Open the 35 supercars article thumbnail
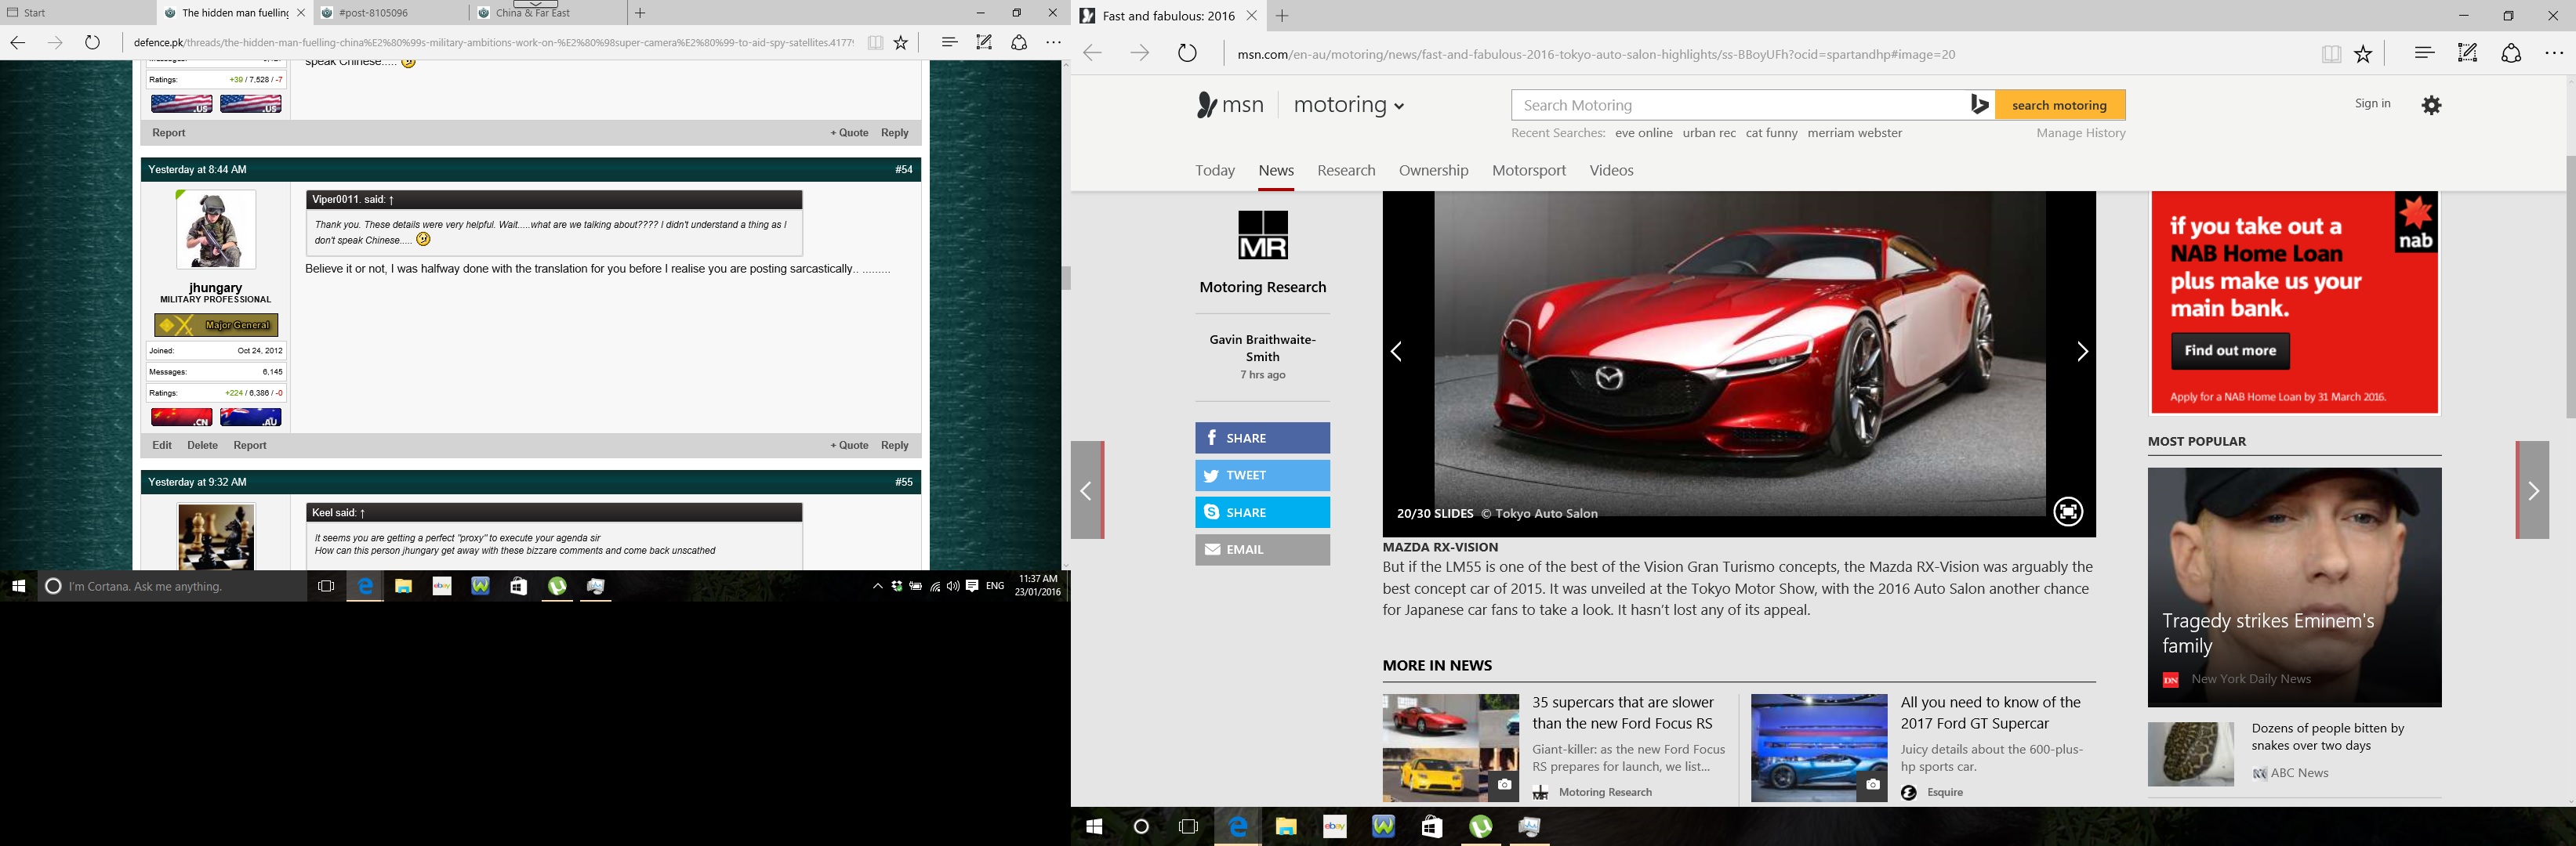Image resolution: width=2576 pixels, height=846 pixels. coord(1450,748)
